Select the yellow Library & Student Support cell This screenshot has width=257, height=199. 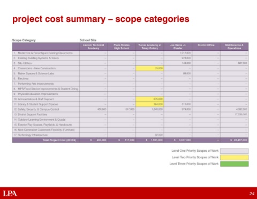(150, 104)
